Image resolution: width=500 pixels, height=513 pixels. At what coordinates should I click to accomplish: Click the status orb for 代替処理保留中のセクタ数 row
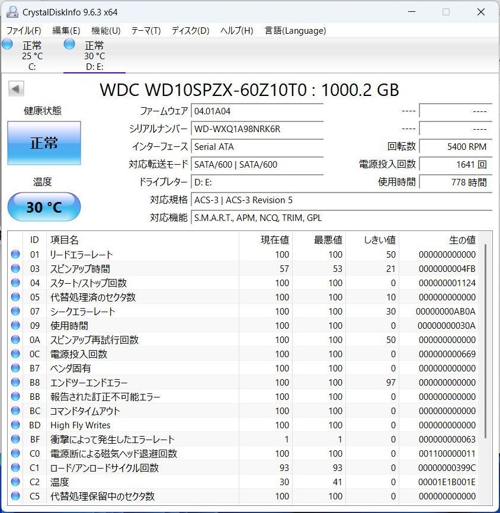pyautogui.click(x=15, y=496)
